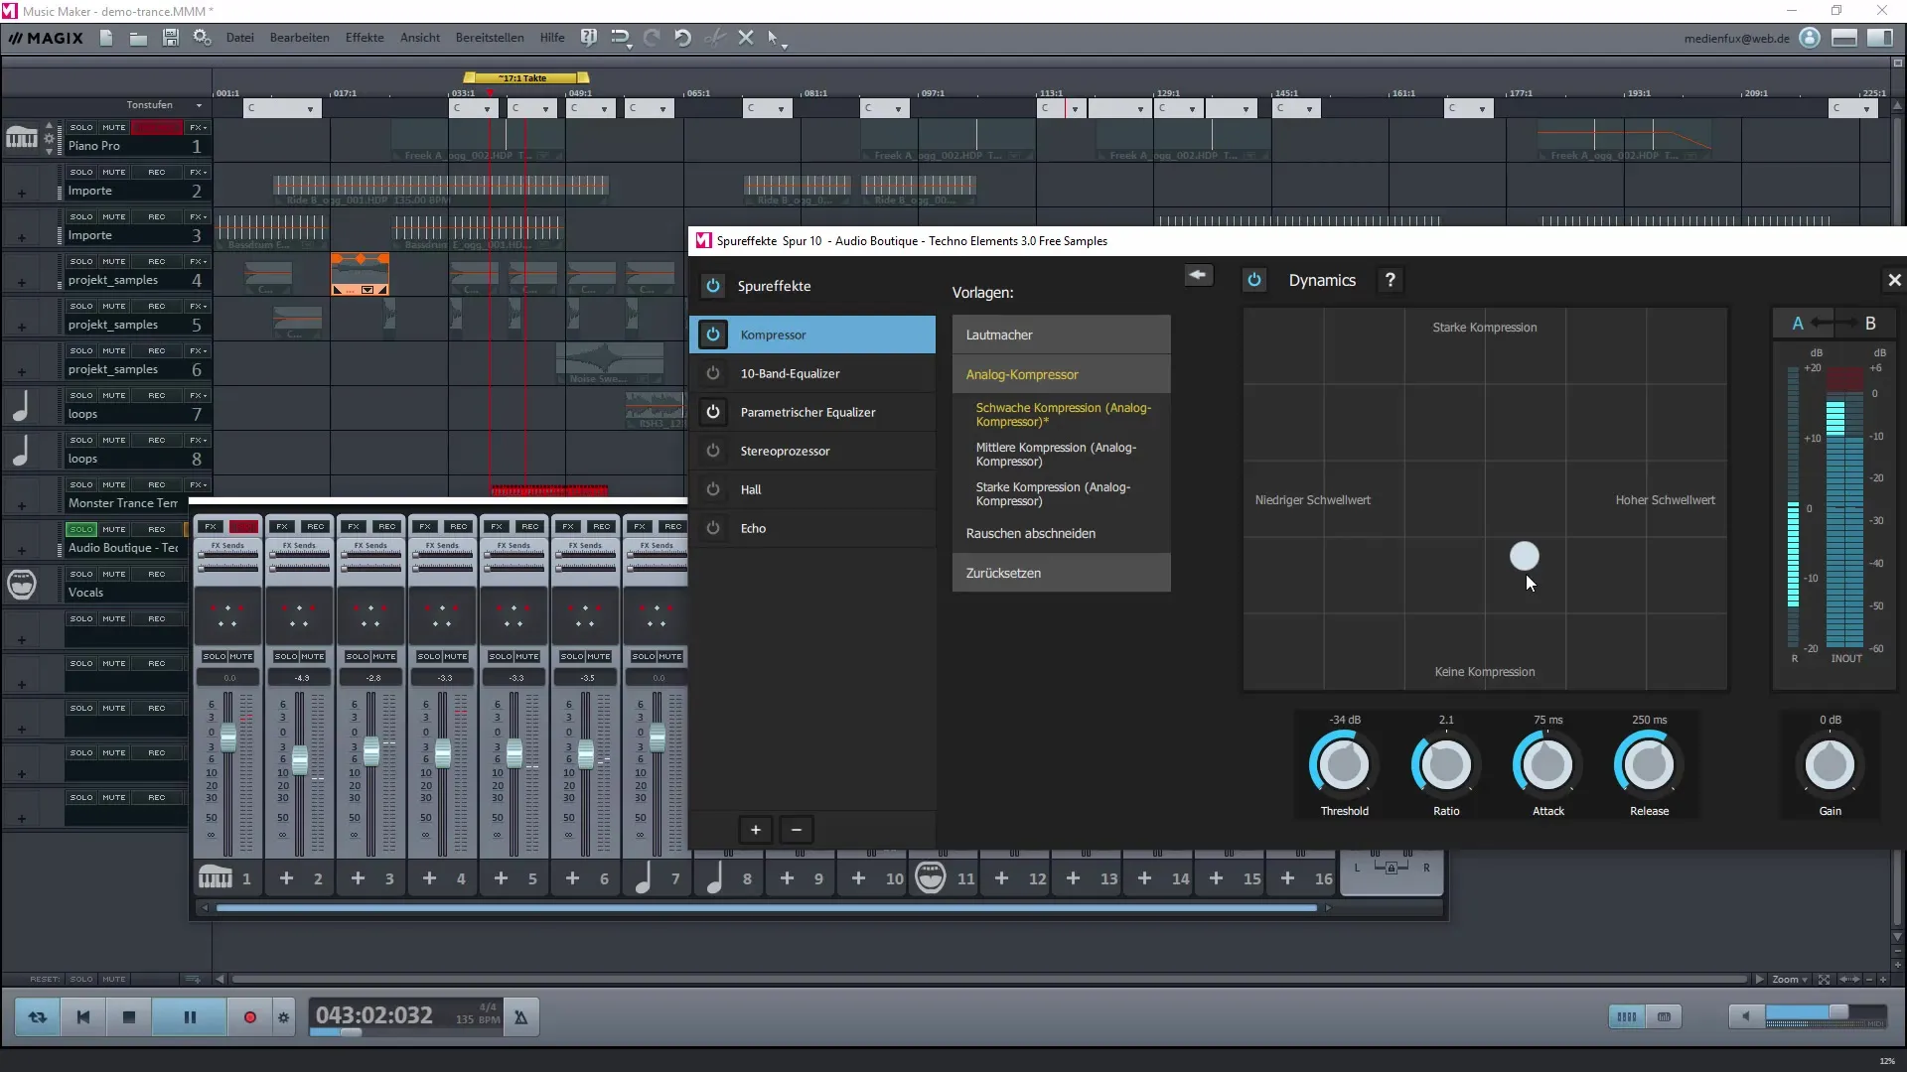1907x1072 pixels.
Task: Open the user account icon
Action: [1810, 38]
